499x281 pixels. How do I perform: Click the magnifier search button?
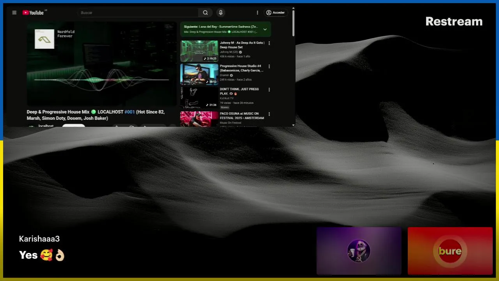205,12
